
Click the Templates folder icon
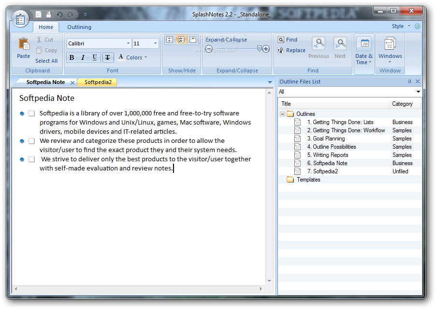coord(291,180)
